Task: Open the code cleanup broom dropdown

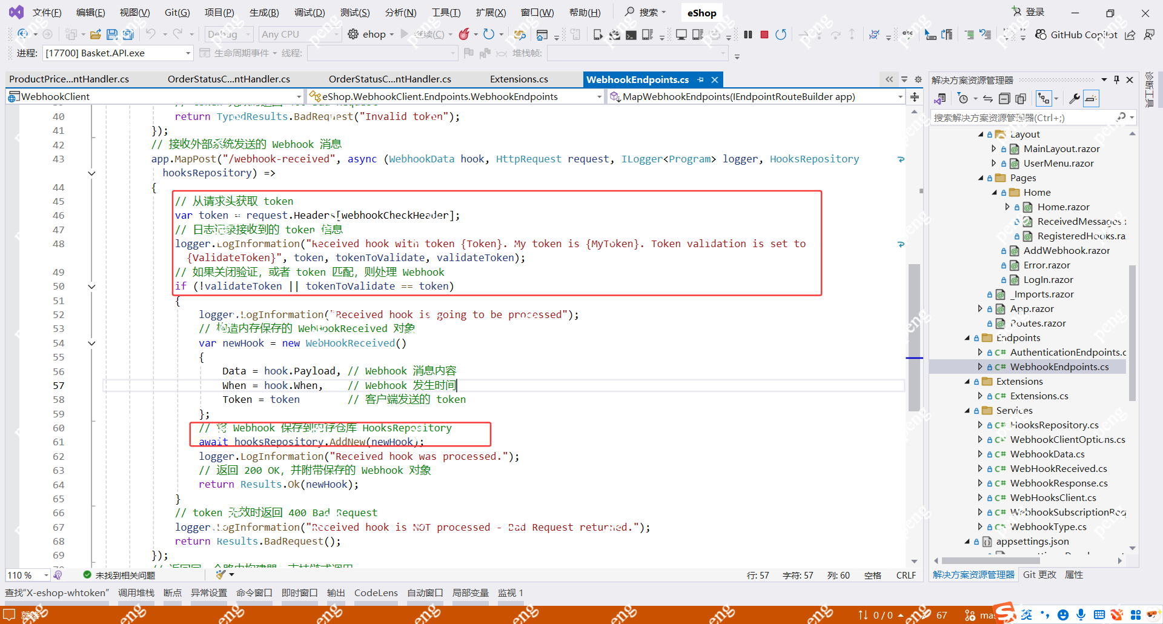Action: [225, 574]
